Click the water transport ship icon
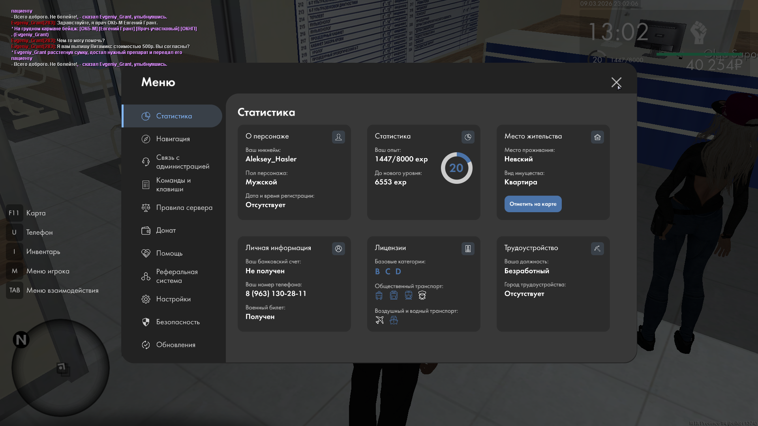 click(394, 320)
